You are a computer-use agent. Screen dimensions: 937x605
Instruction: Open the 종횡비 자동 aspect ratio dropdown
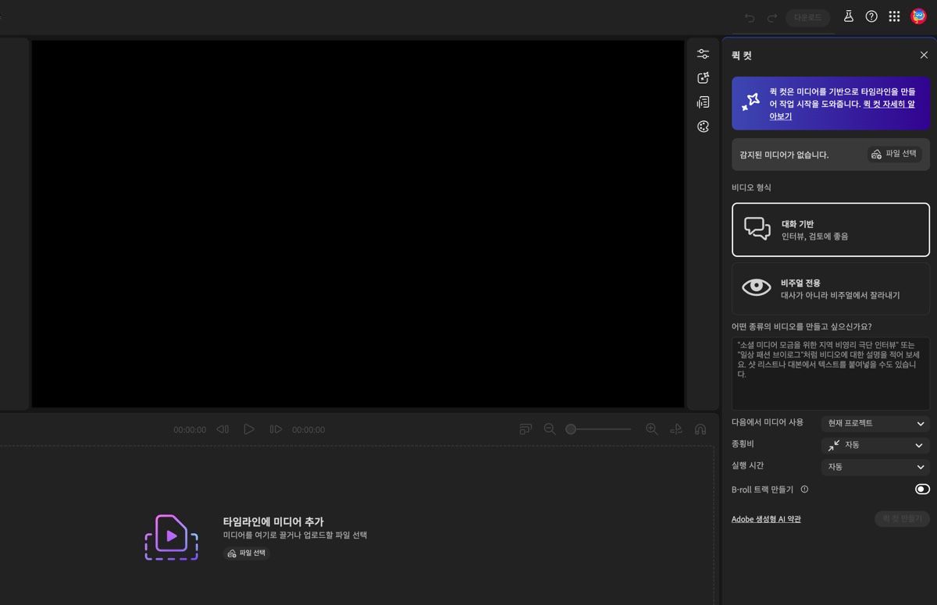pos(875,445)
